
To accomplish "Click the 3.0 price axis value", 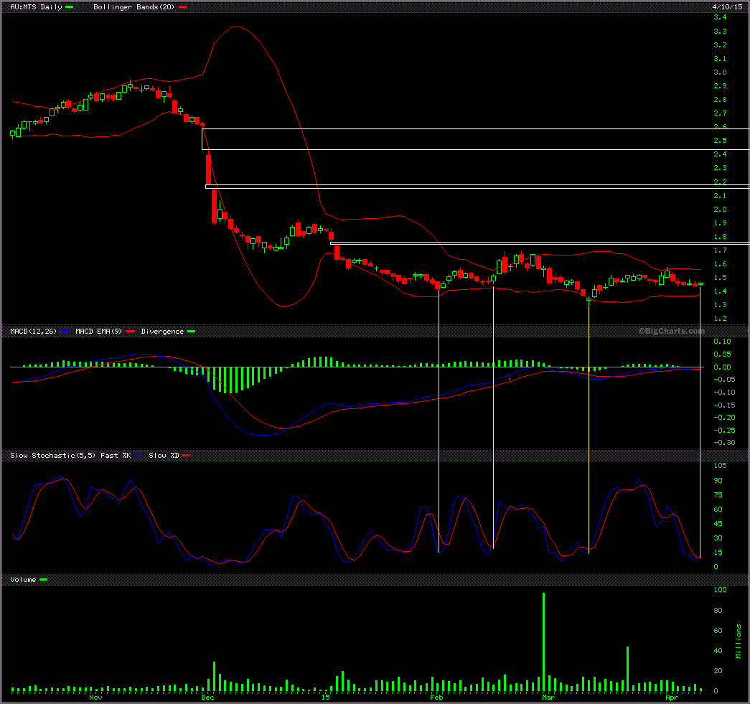I will [720, 72].
